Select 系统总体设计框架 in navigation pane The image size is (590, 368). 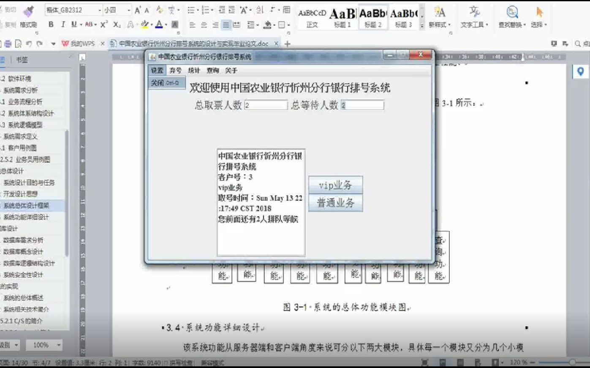click(27, 206)
